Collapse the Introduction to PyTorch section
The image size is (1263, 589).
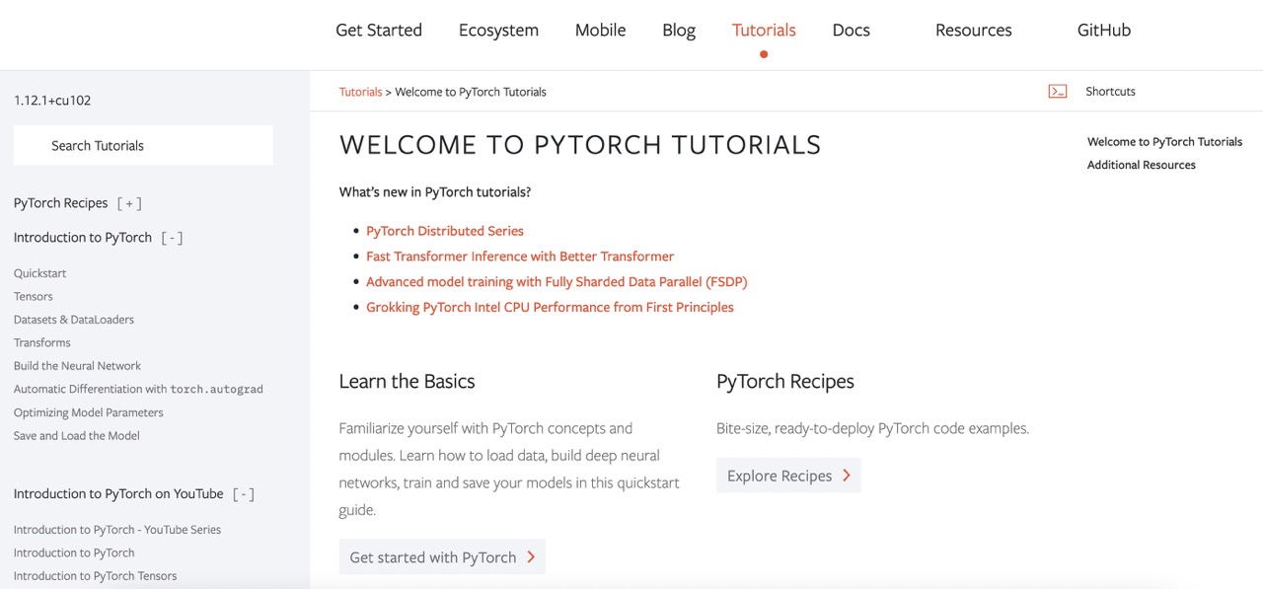click(172, 238)
